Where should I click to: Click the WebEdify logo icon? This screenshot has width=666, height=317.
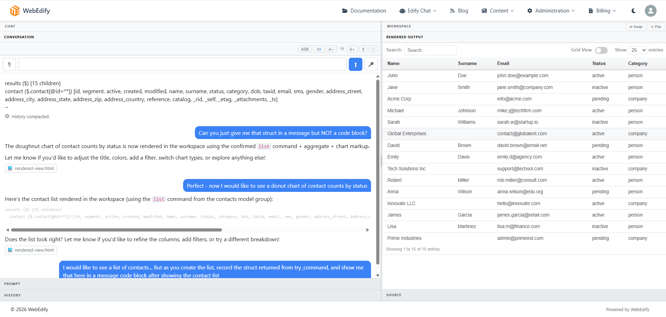pos(15,11)
